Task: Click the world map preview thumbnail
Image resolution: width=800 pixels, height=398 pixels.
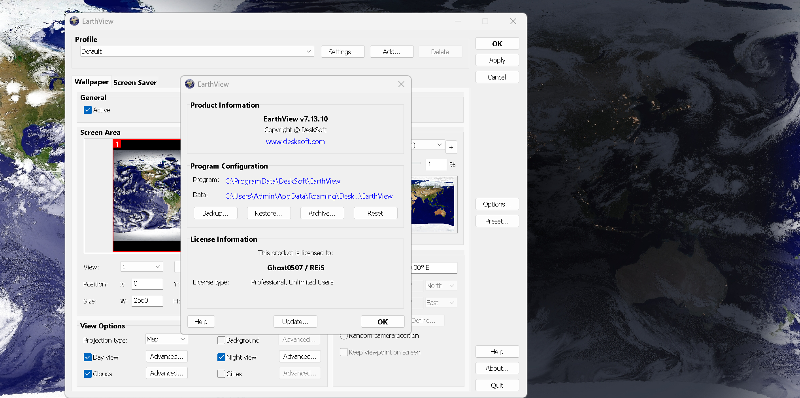Action: (433, 204)
